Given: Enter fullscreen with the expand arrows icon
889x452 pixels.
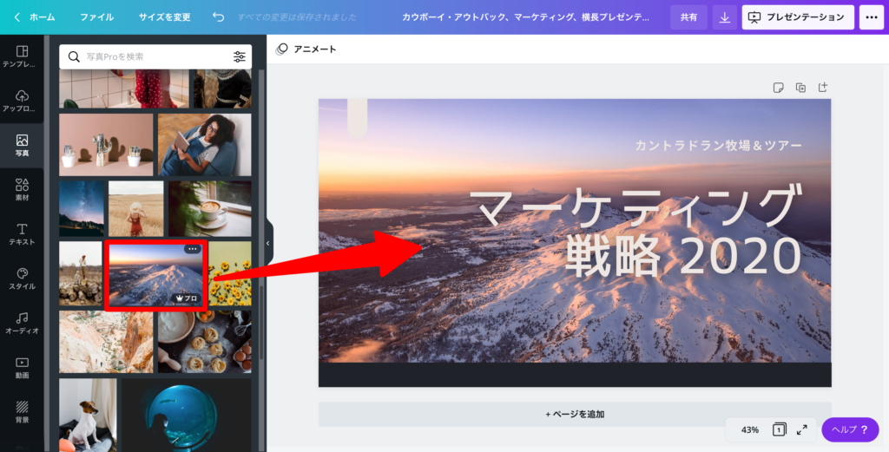Looking at the screenshot, I should click(801, 430).
